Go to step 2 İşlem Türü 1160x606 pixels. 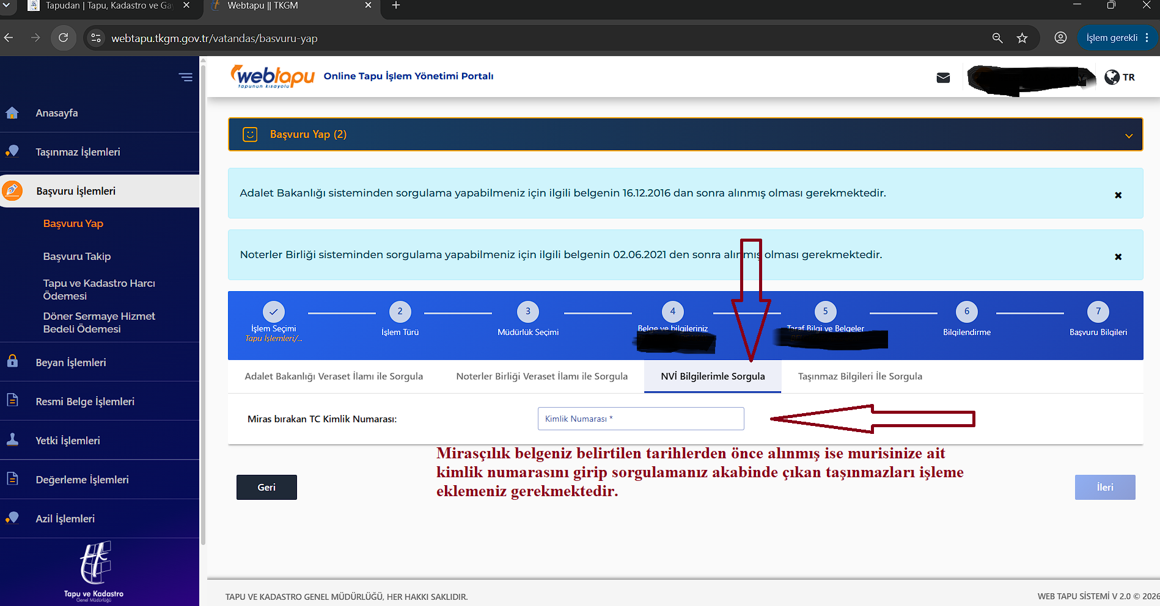pos(400,311)
